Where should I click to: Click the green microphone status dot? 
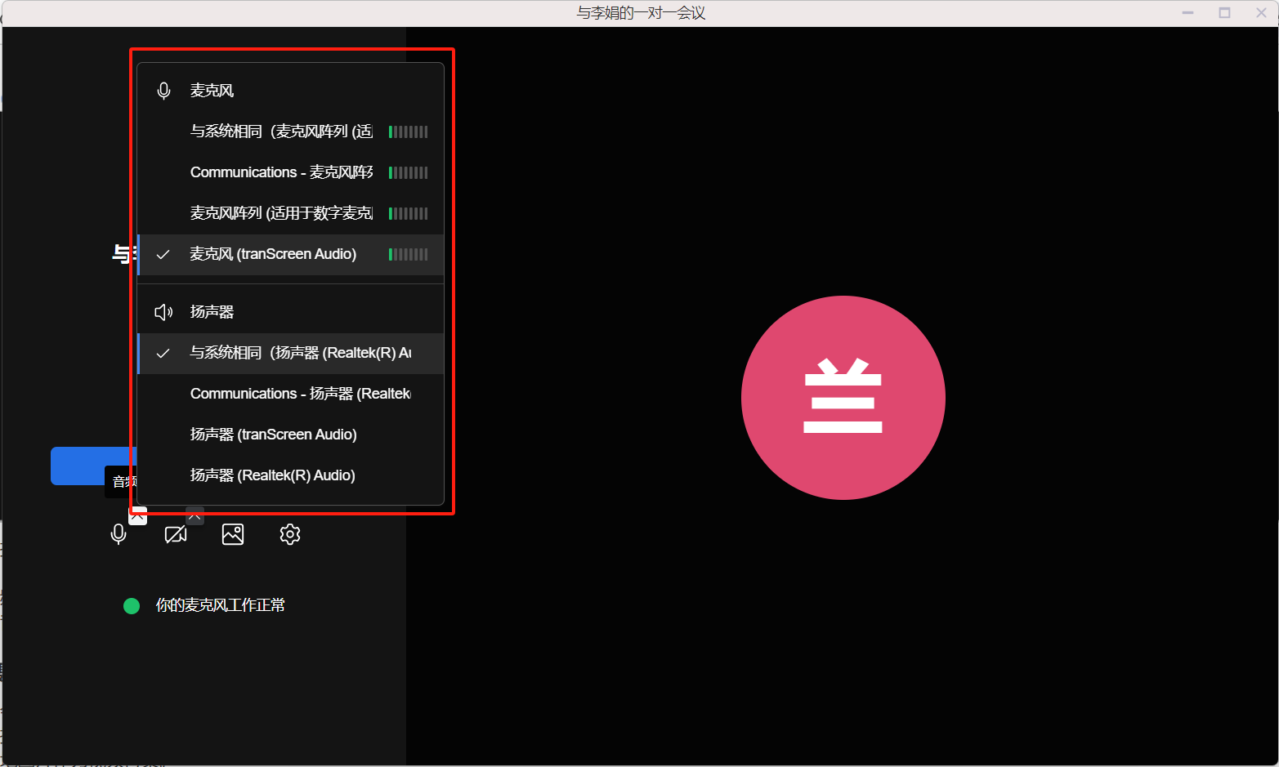click(132, 605)
